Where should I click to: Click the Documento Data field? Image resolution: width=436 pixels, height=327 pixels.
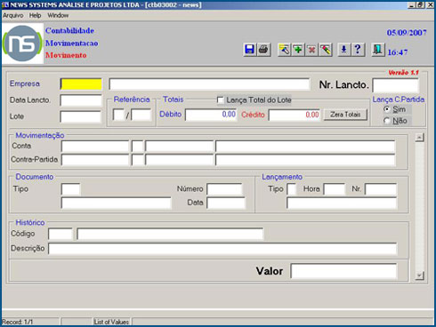point(226,203)
